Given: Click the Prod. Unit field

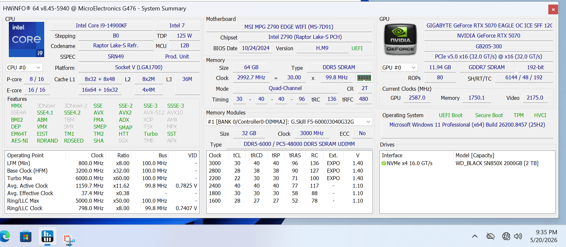Looking at the screenshot, I should pos(177,56).
